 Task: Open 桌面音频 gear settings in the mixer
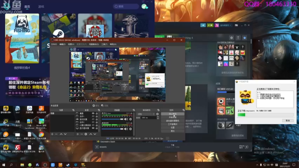[130, 129]
